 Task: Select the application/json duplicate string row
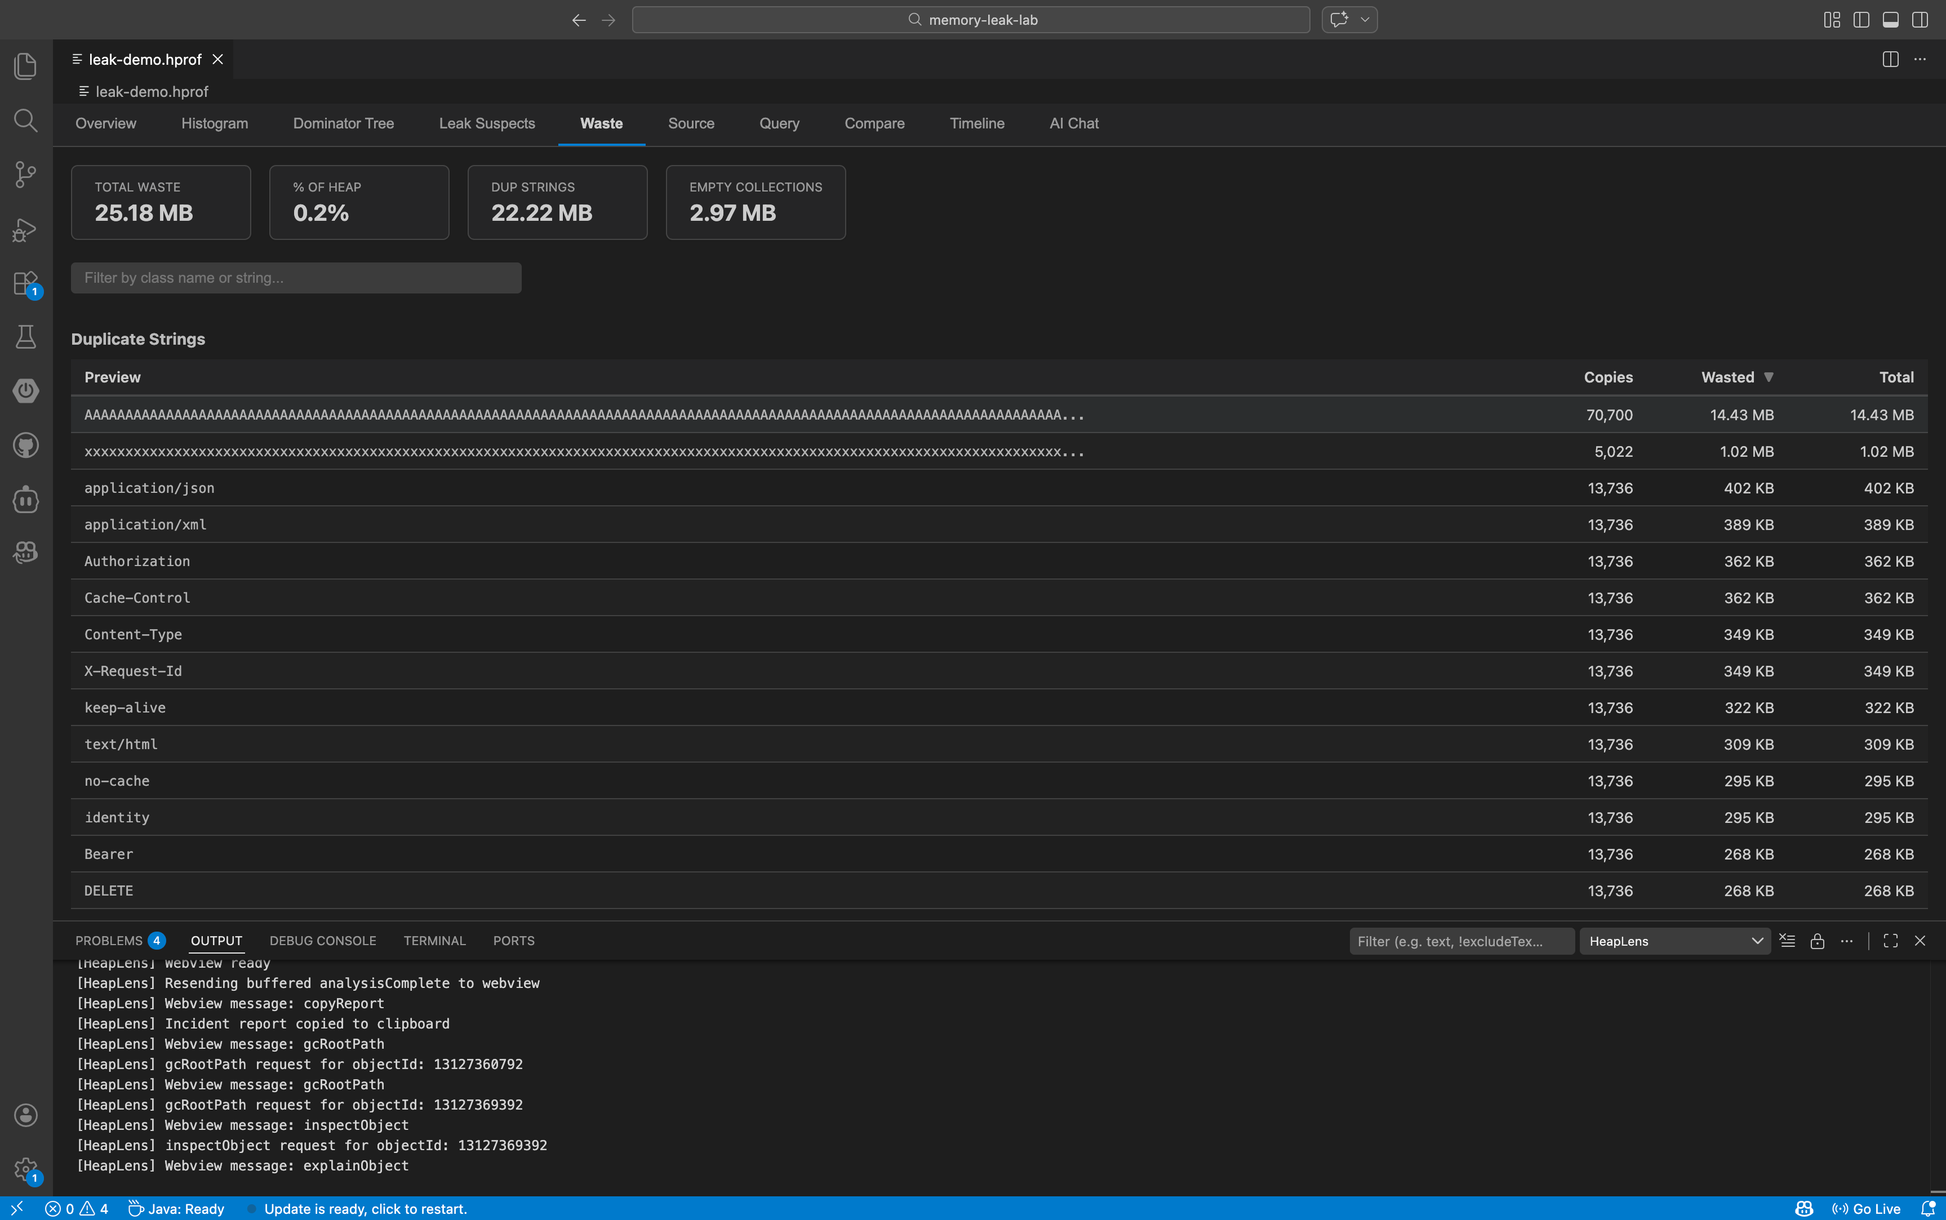pyautogui.click(x=149, y=488)
